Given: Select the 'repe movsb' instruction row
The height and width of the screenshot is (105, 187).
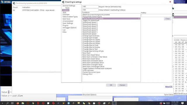Looking at the screenshot, I should click(36, 10).
